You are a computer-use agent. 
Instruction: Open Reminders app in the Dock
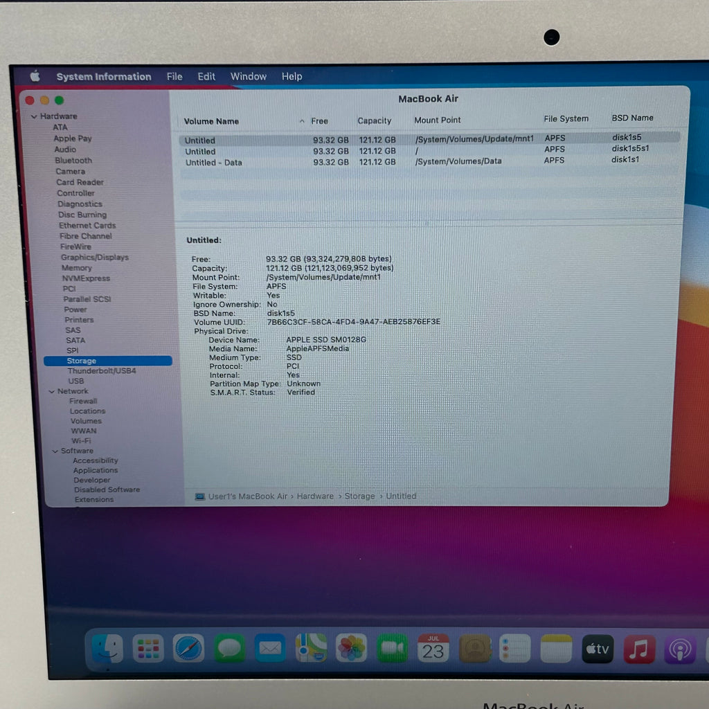pyautogui.click(x=515, y=648)
